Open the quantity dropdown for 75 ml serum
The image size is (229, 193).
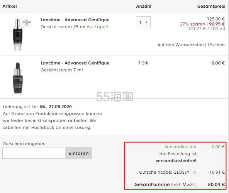pyautogui.click(x=143, y=22)
